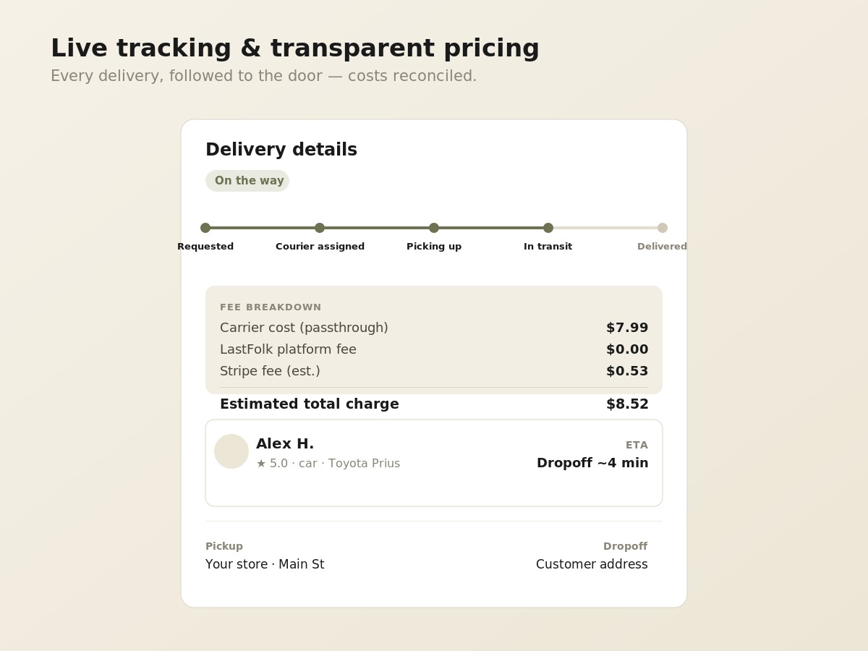Click the Stripe fee (est.) label
This screenshot has width=868, height=651.
[x=270, y=371]
